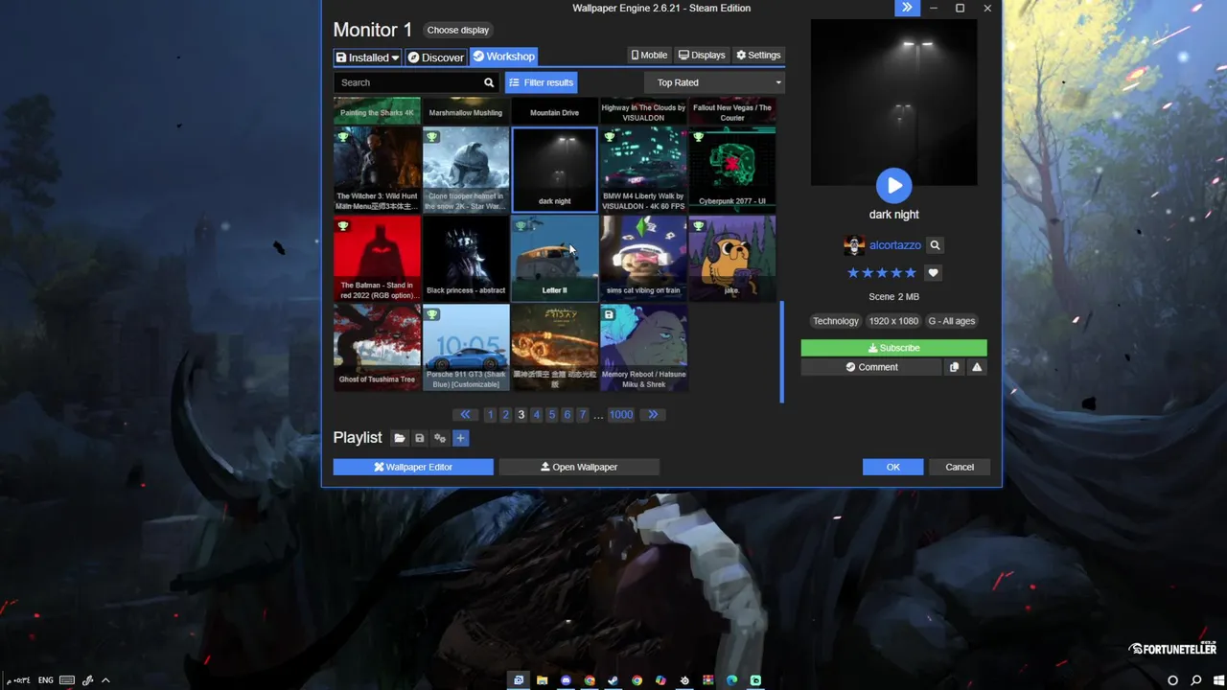Viewport: 1227px width, 690px height.
Task: Select the Porsche 911 GT3 wallpaper
Action: click(x=466, y=348)
